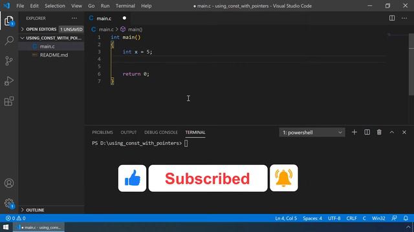This screenshot has width=414, height=232.
Task: Open Run and Debug view icon
Action: [9, 81]
